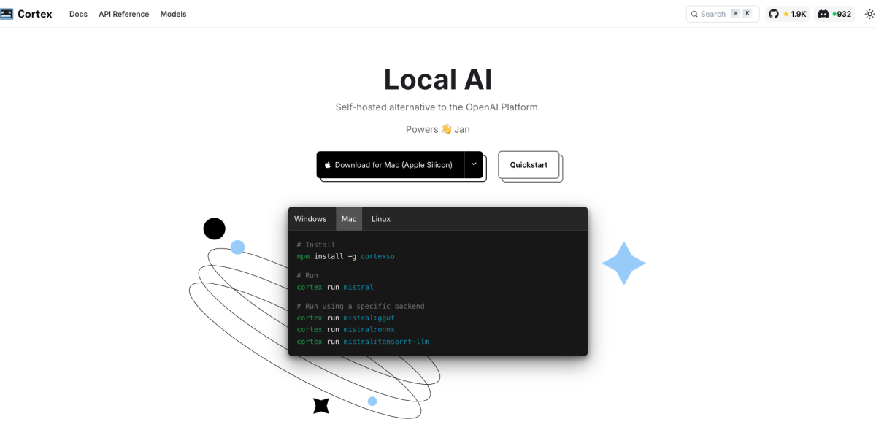Open the Quickstart guide button
This screenshot has height=438, width=876.
click(529, 165)
